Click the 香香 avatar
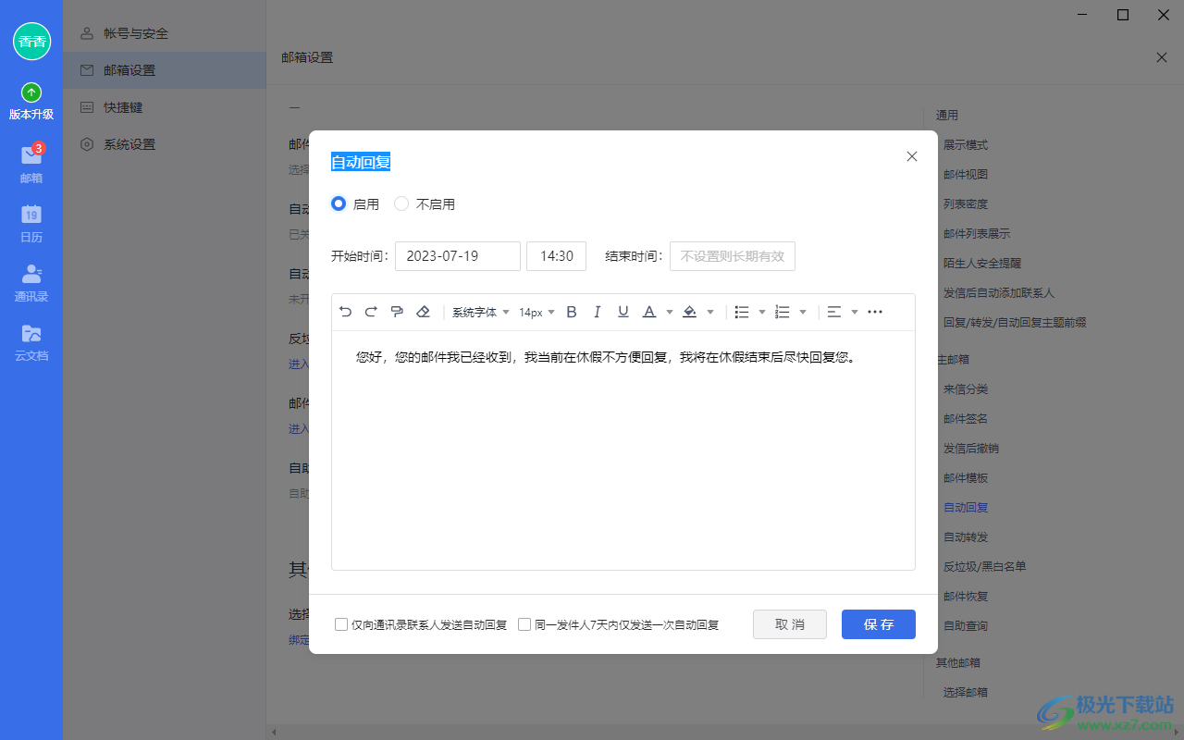 31,41
